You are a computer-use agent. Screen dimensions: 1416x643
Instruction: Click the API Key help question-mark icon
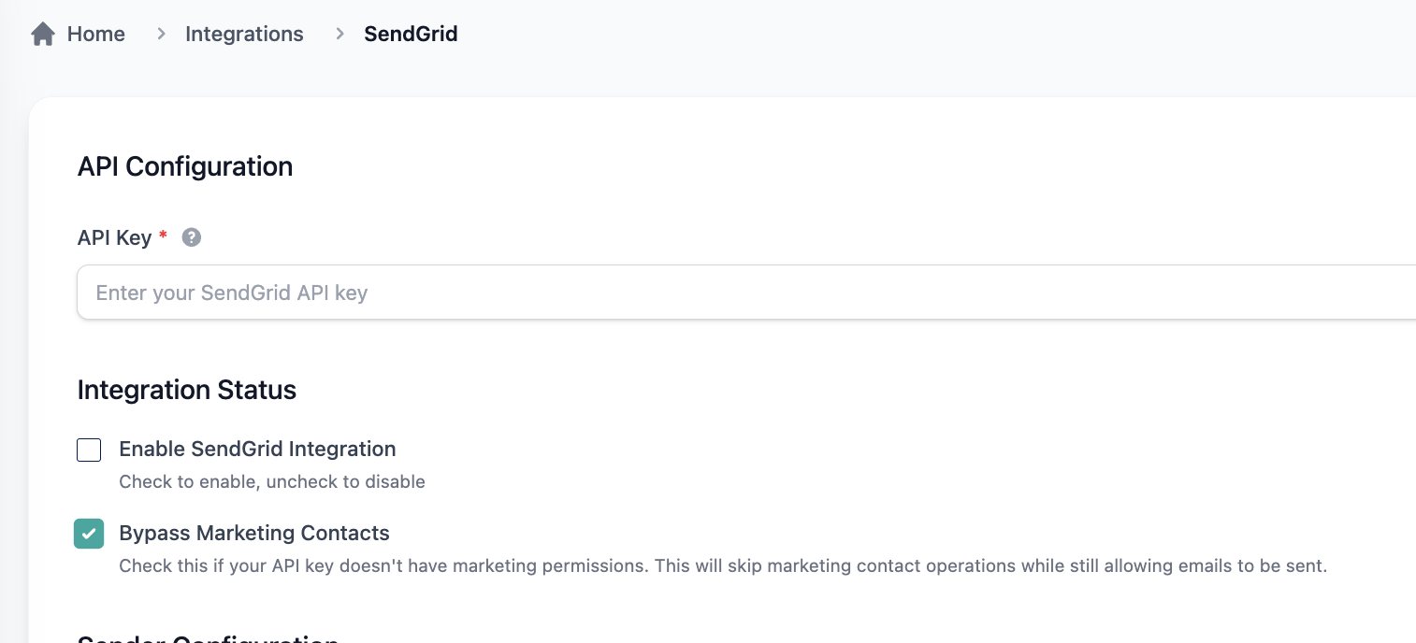click(x=192, y=237)
